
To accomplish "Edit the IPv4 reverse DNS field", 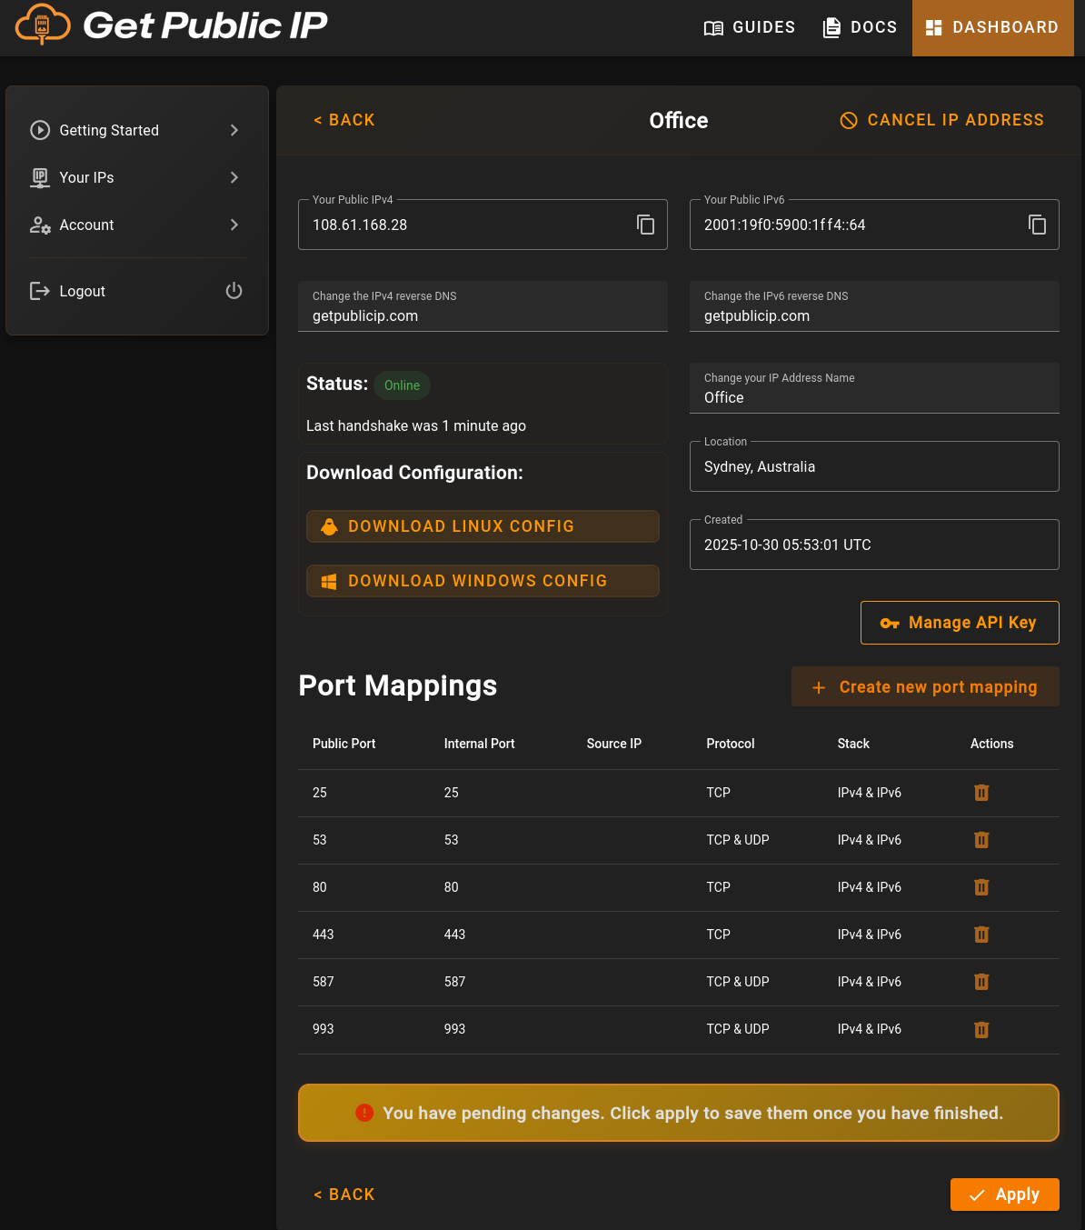I will click(483, 316).
